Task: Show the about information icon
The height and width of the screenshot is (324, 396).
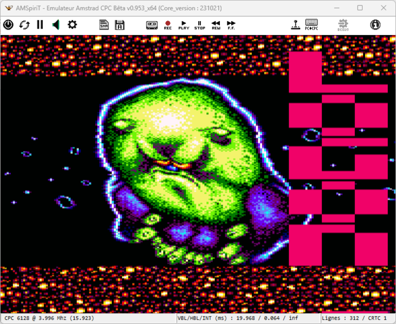Action: [x=375, y=25]
